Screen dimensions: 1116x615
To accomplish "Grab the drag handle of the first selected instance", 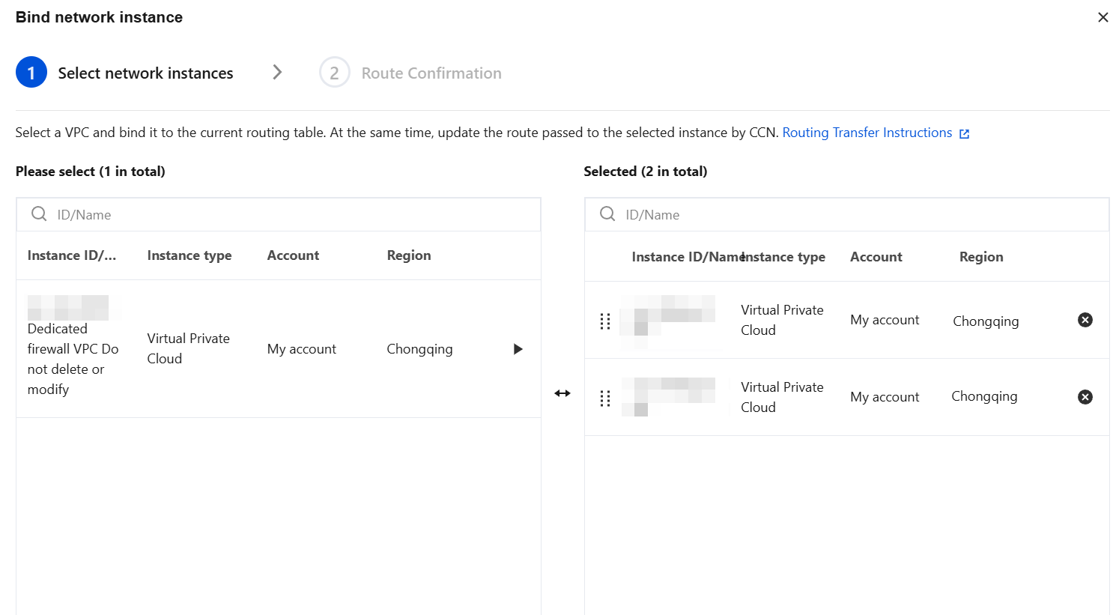I will [605, 321].
